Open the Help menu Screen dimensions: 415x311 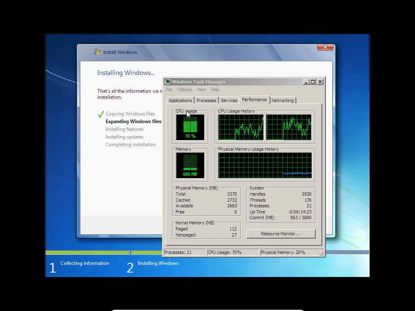click(x=215, y=89)
